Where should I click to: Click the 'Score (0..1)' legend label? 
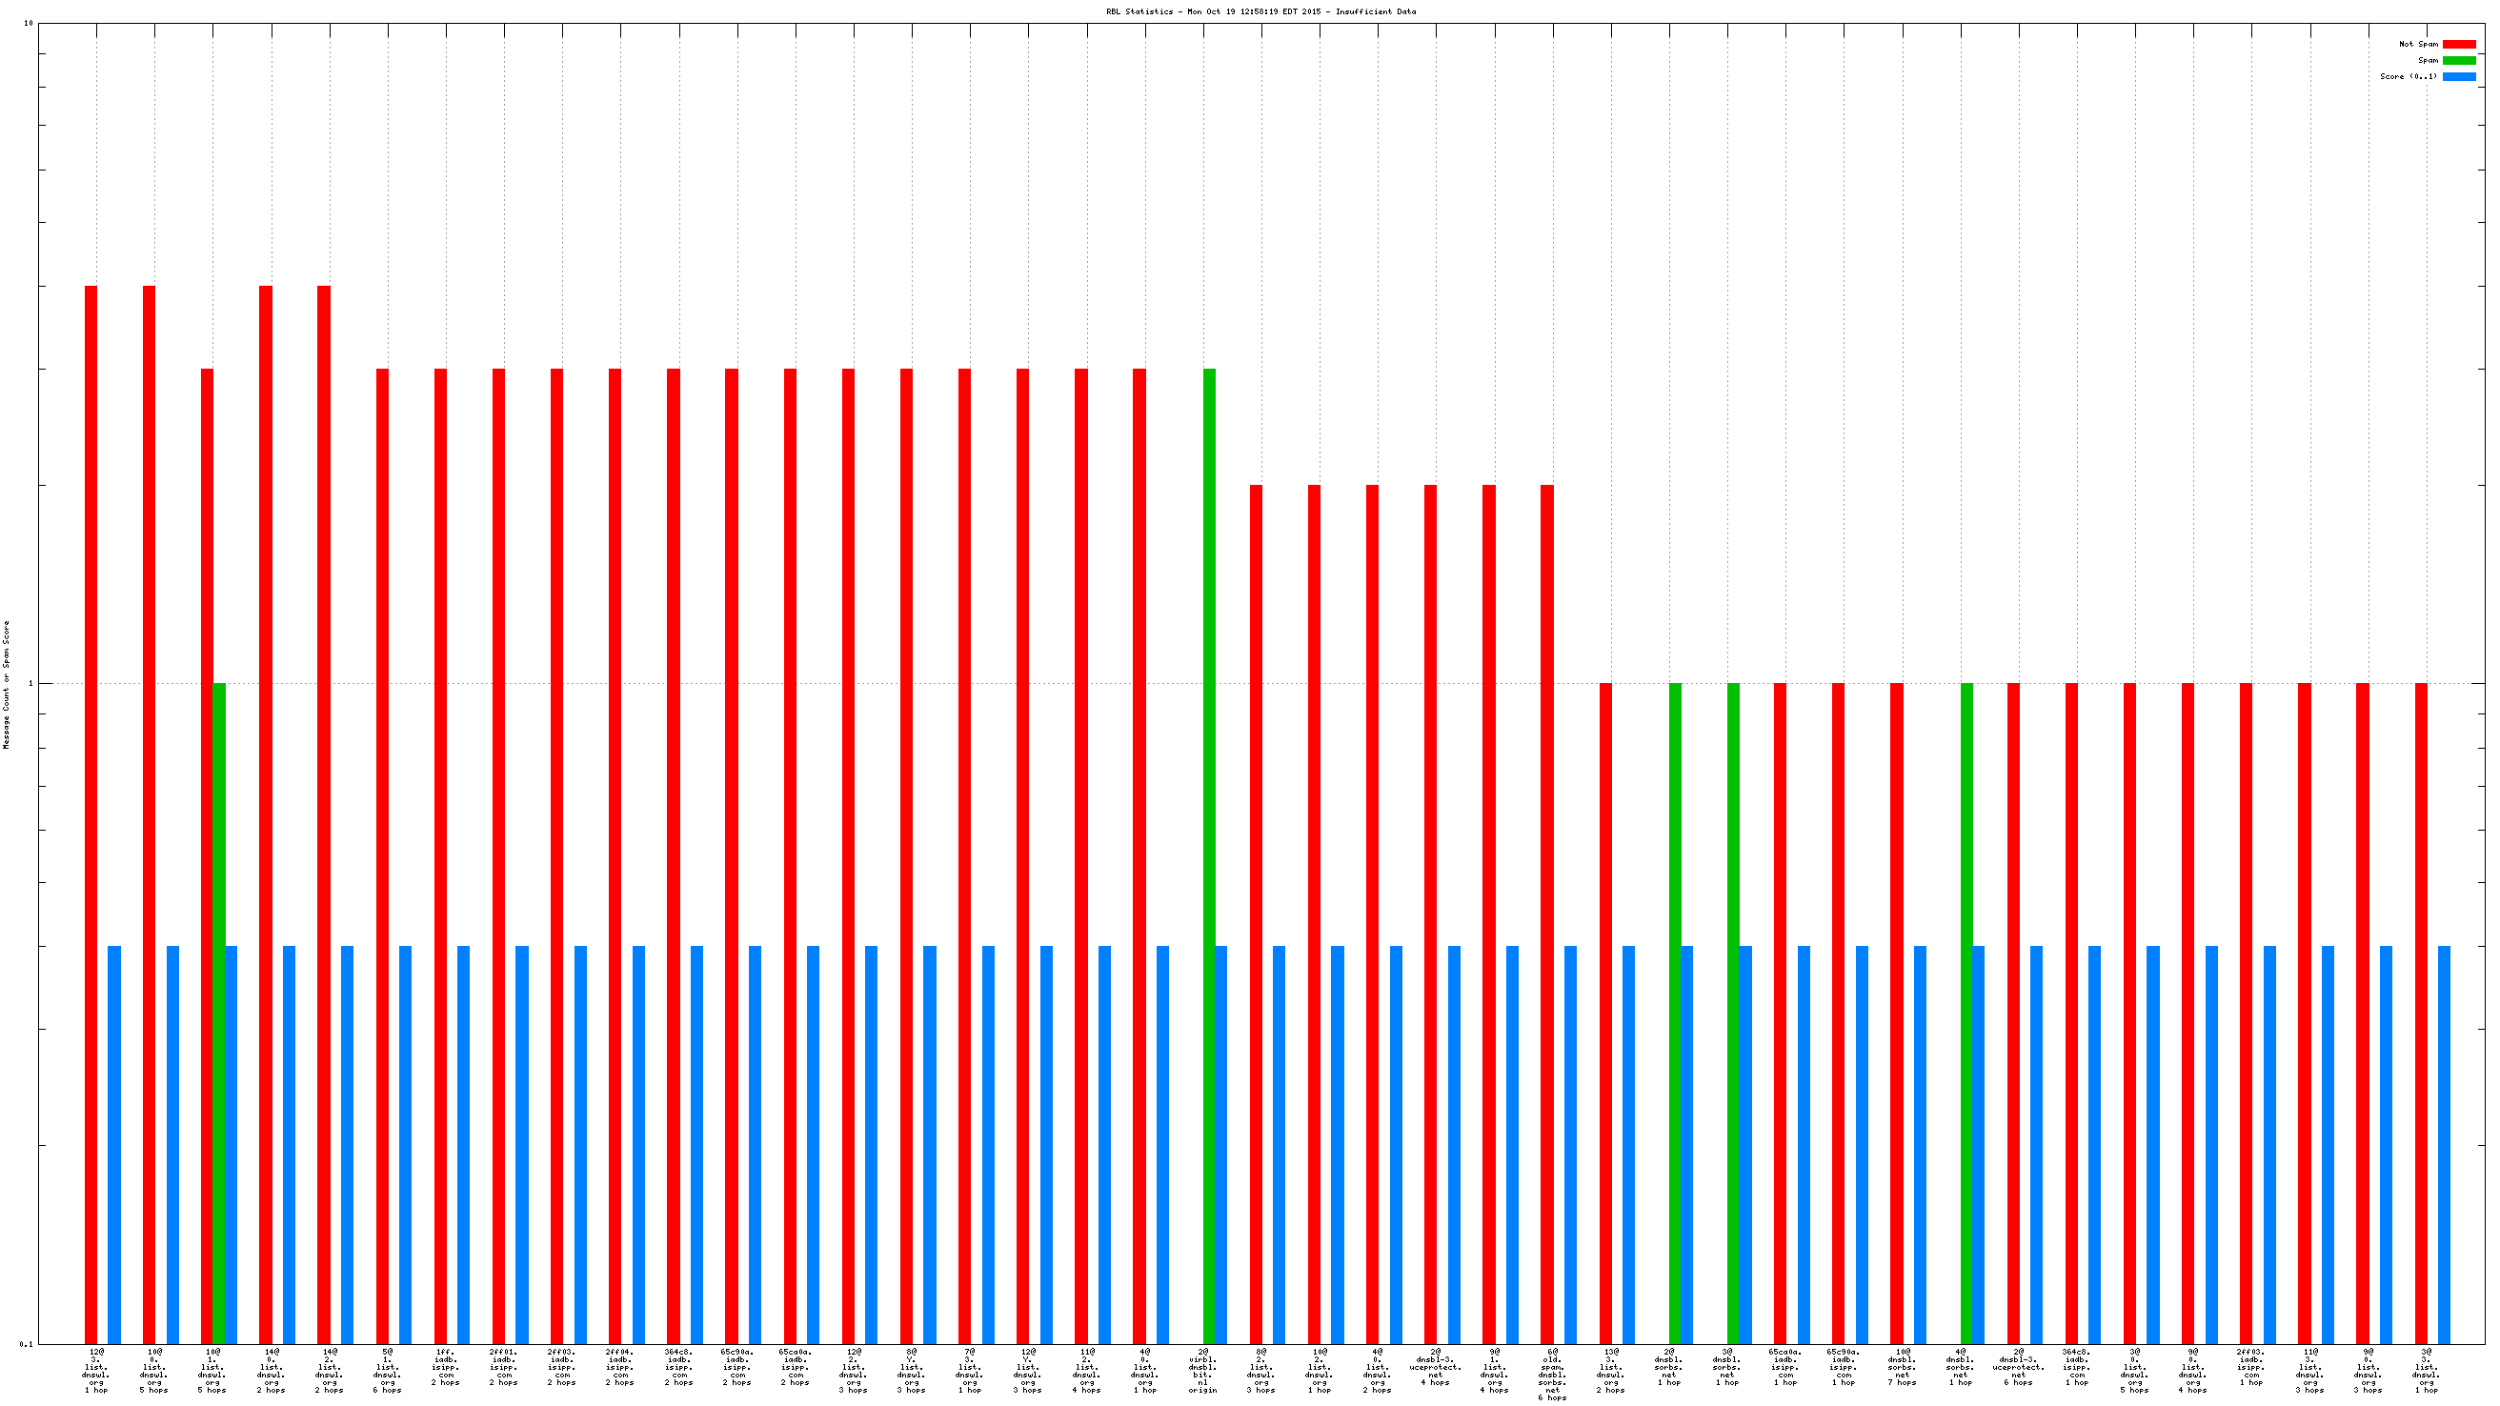[2407, 76]
